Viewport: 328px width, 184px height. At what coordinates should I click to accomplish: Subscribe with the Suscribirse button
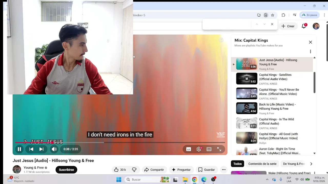coord(66,170)
